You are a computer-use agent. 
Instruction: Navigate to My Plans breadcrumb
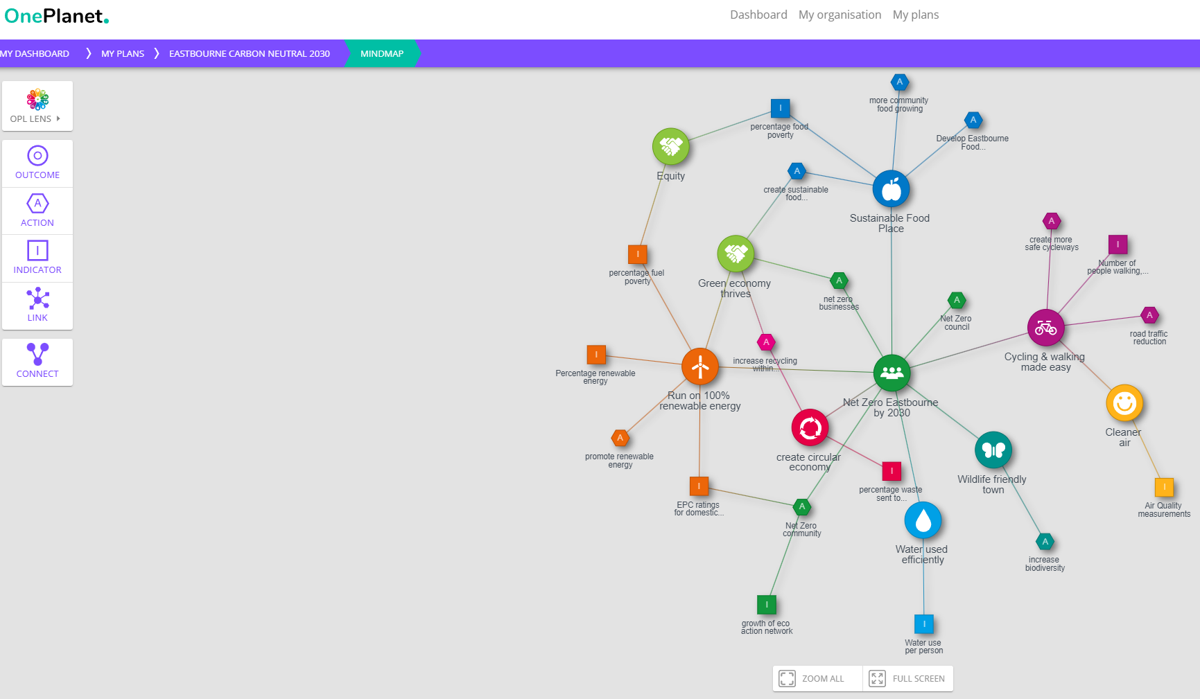pos(123,53)
